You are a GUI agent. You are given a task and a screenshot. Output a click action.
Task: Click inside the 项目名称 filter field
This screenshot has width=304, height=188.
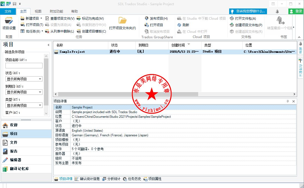coord(24,66)
